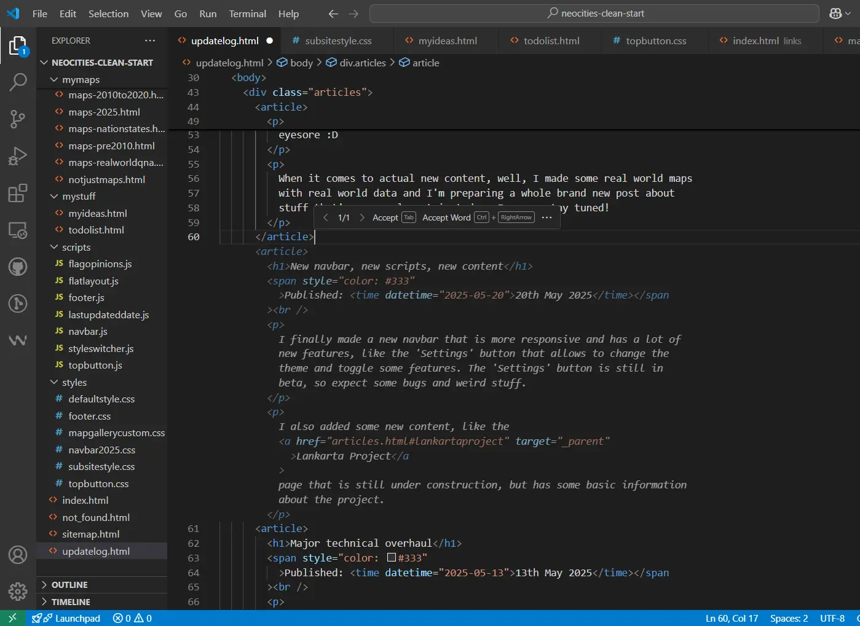Collapse the scripts folder
Screen dimensions: 860x626
coord(54,247)
